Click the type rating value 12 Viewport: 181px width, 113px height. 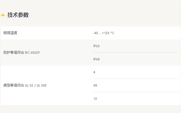[95, 99]
